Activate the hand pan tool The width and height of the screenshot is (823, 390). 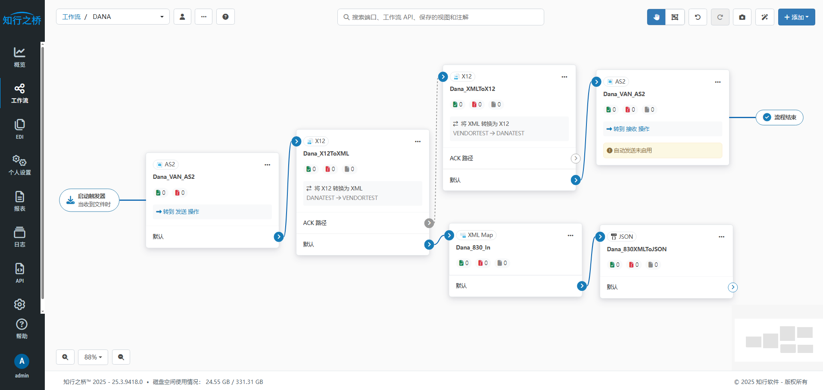point(656,17)
